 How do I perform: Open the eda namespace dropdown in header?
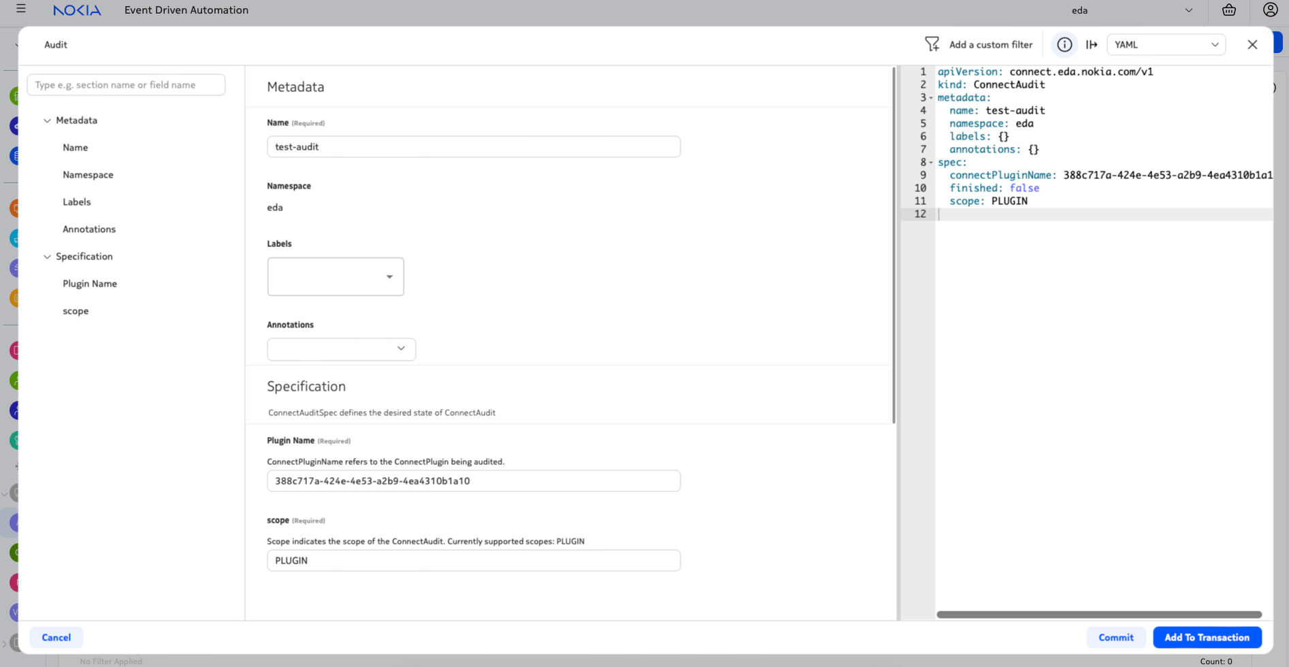[x=1189, y=10]
